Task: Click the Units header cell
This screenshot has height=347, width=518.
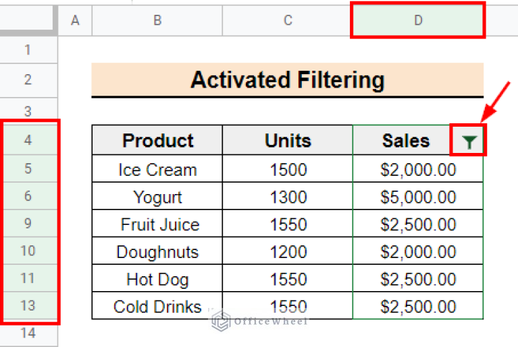Action: pyautogui.click(x=288, y=140)
